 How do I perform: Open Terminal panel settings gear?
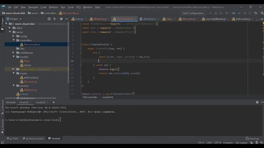[257, 102]
